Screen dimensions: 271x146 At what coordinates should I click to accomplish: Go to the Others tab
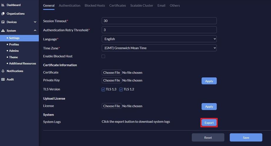[x=174, y=6]
